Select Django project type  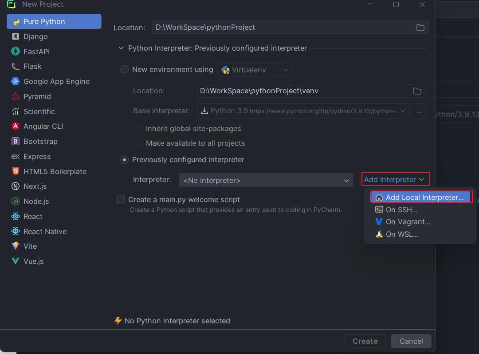tap(54, 36)
